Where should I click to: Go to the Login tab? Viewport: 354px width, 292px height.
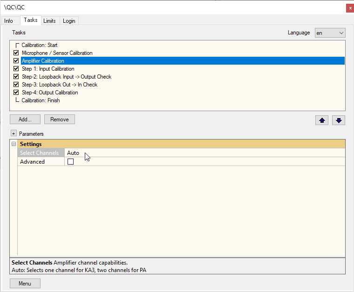69,21
